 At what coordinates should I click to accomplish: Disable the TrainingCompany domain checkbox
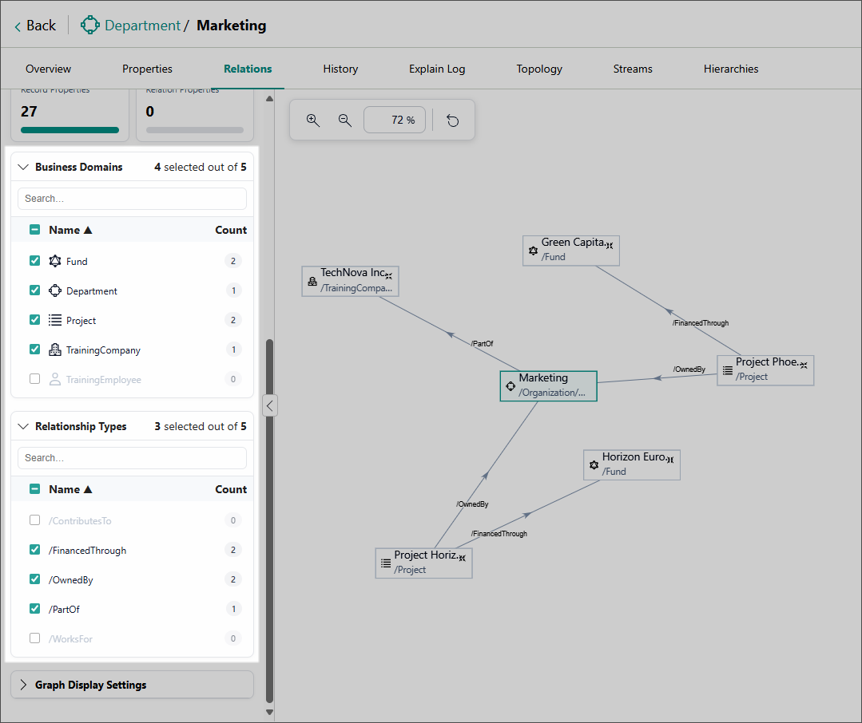pos(34,350)
